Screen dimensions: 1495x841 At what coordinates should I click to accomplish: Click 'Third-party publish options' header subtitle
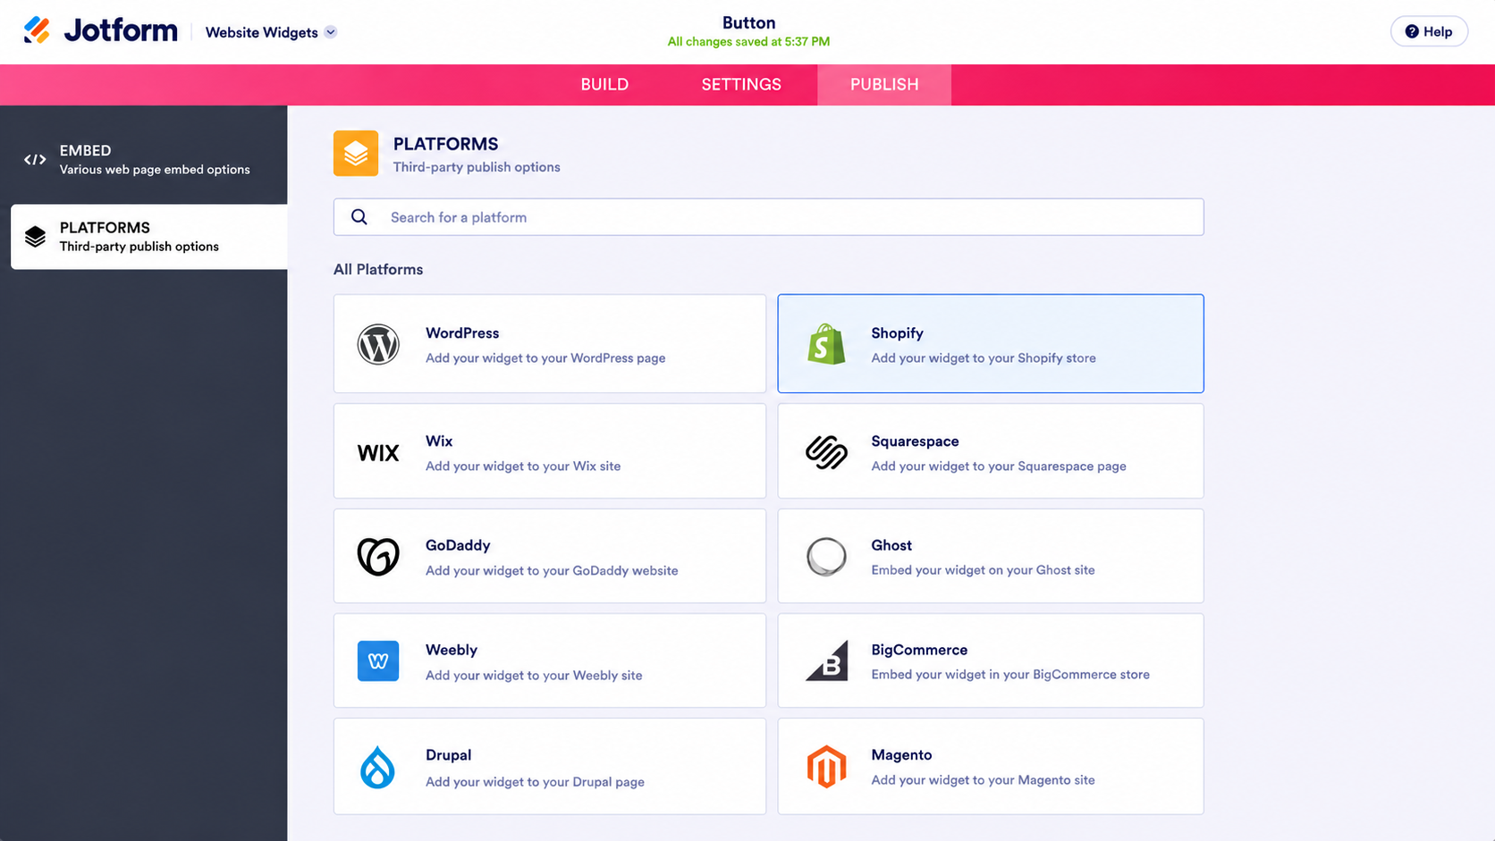coord(477,167)
